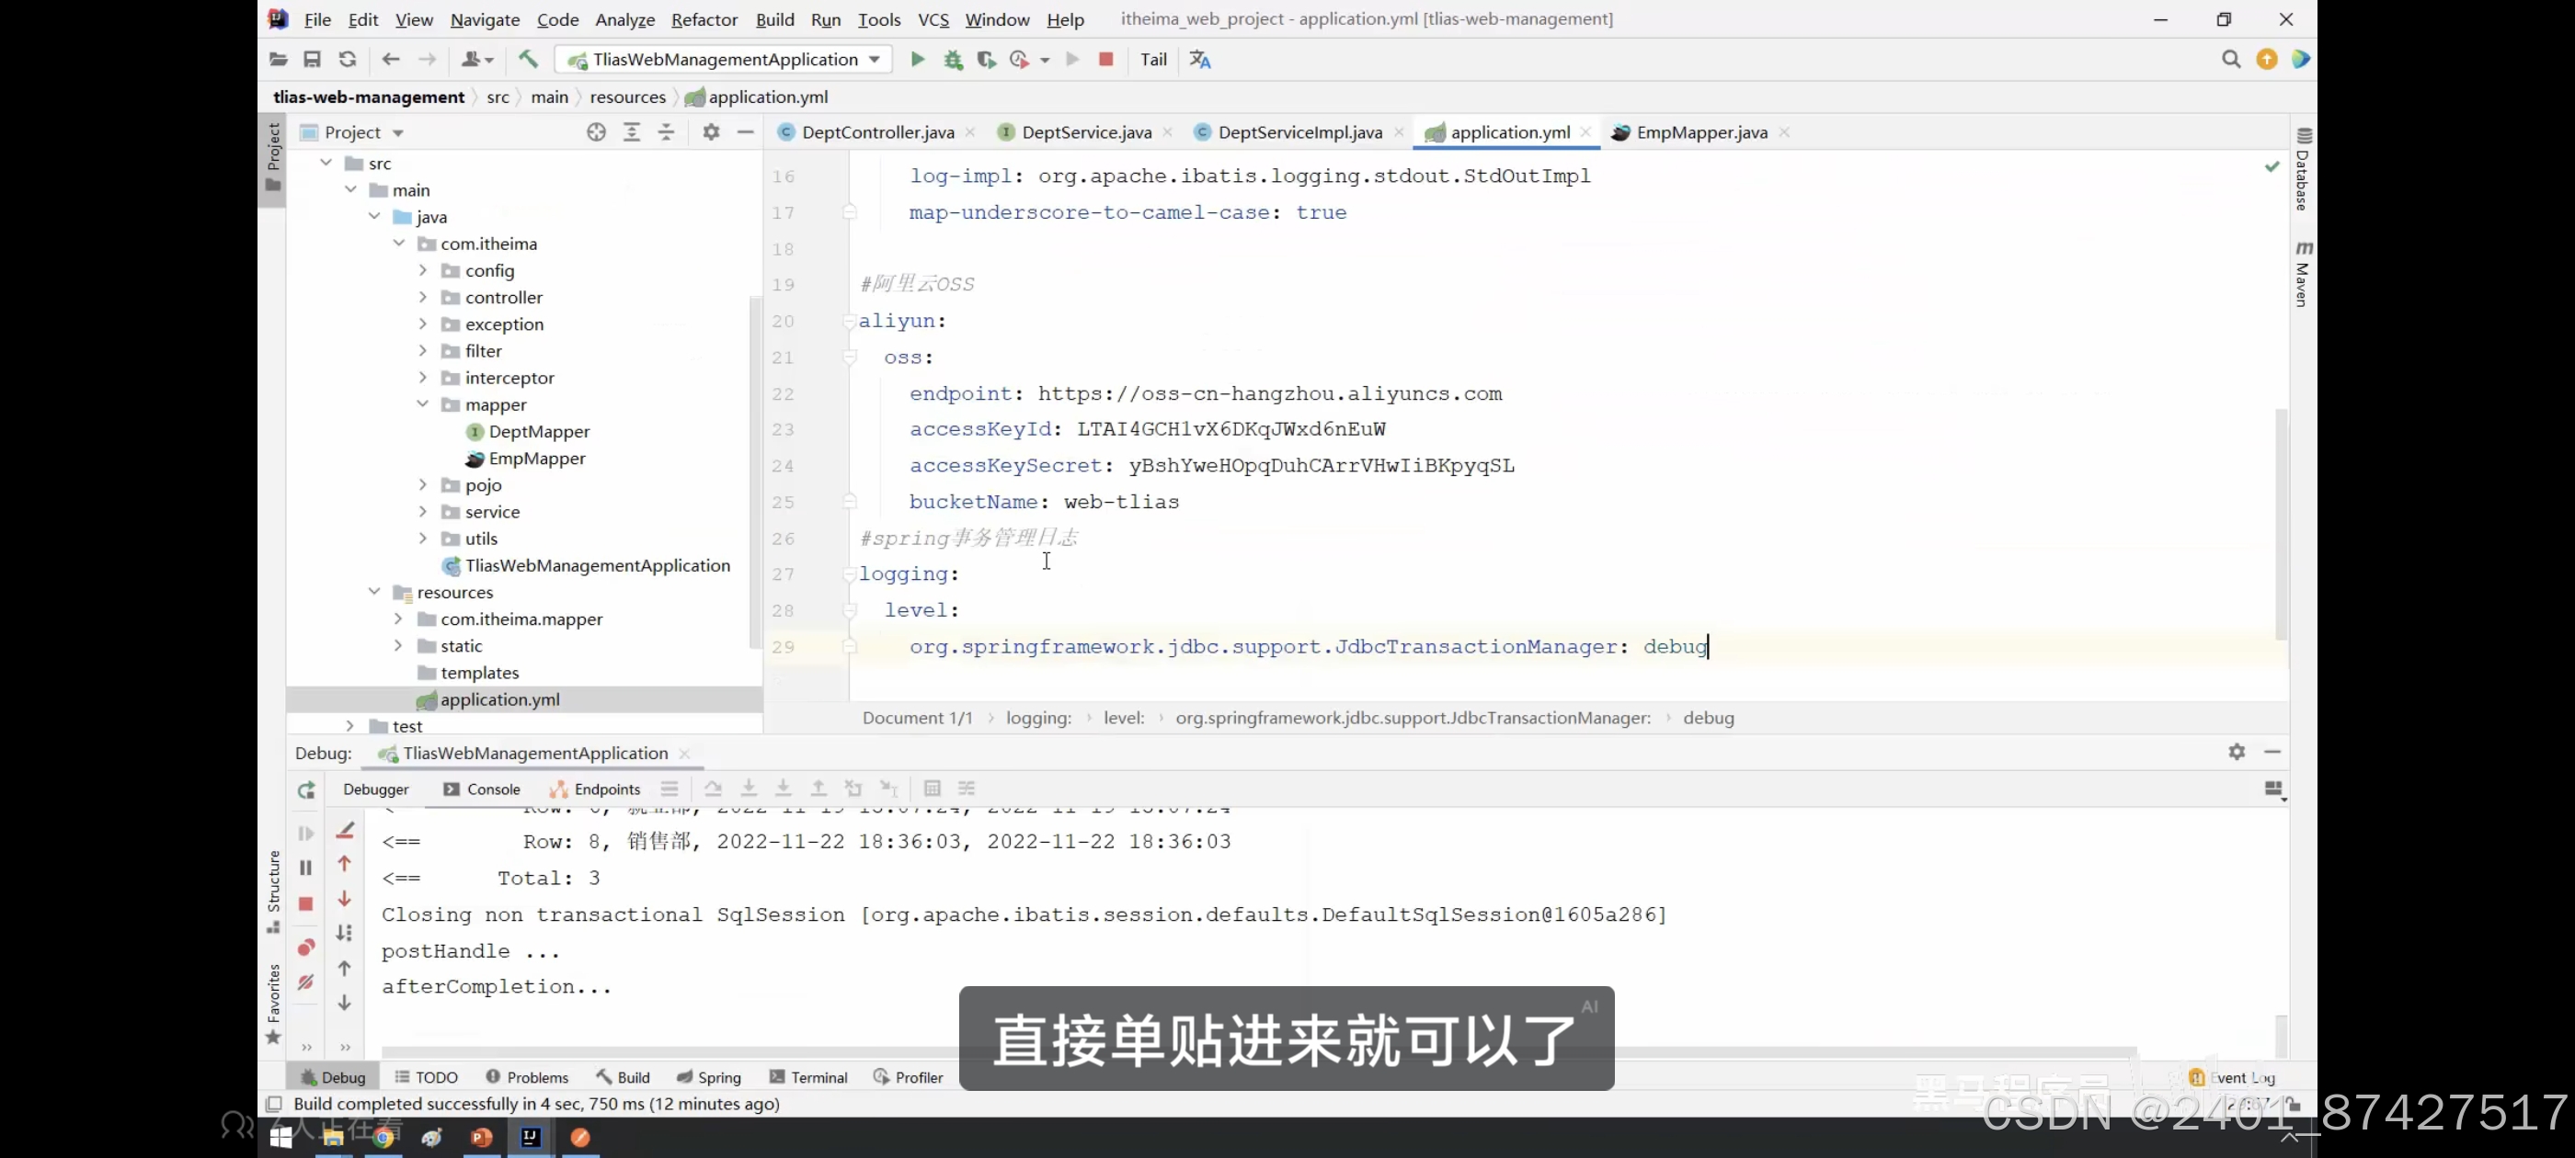Image resolution: width=2575 pixels, height=1158 pixels.
Task: Open Project panel settings gear
Action: 711,132
